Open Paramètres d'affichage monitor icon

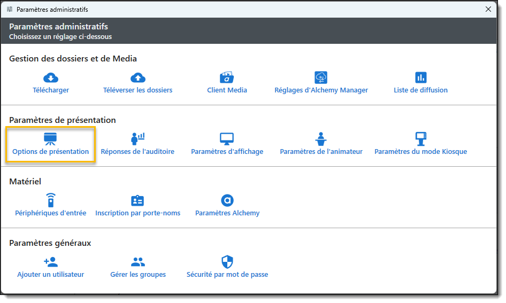(x=227, y=139)
